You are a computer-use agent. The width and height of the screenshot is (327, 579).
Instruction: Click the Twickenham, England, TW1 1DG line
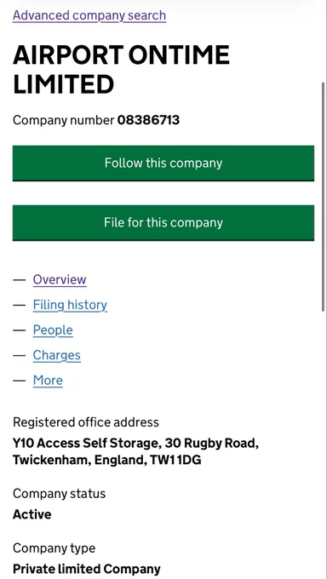(x=106, y=460)
